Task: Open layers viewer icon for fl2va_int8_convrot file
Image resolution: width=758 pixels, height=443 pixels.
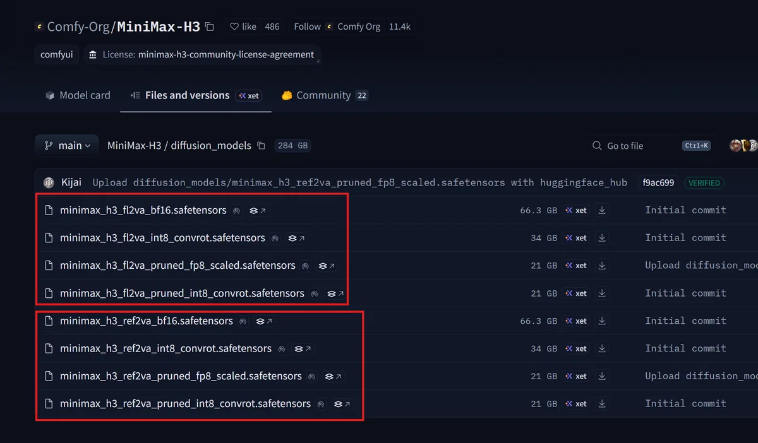Action: 296,239
